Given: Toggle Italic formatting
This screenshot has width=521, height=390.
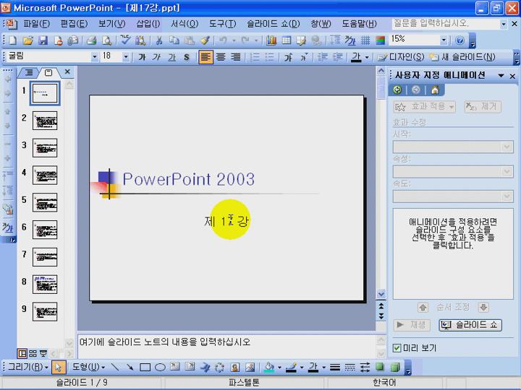Looking at the screenshot, I should pyautogui.click(x=157, y=57).
